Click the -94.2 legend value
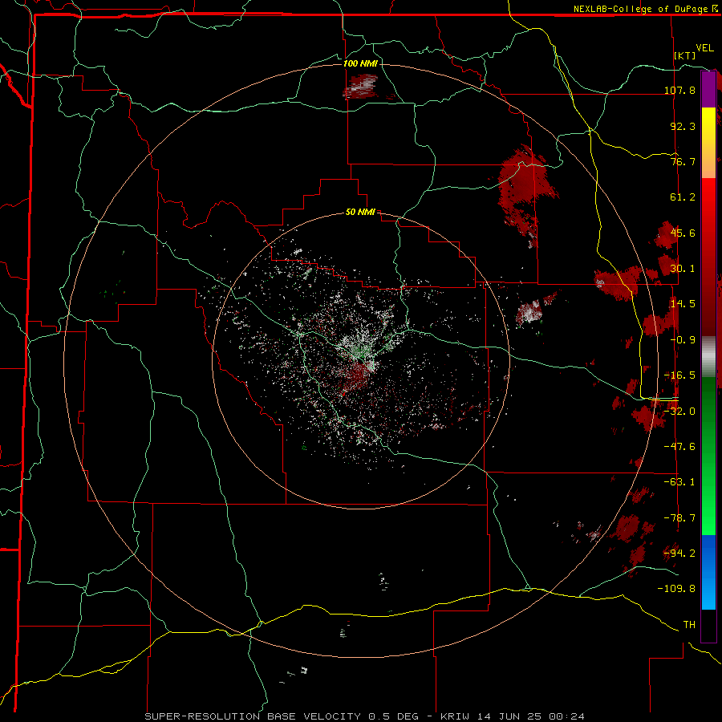The width and height of the screenshot is (722, 722). (679, 553)
